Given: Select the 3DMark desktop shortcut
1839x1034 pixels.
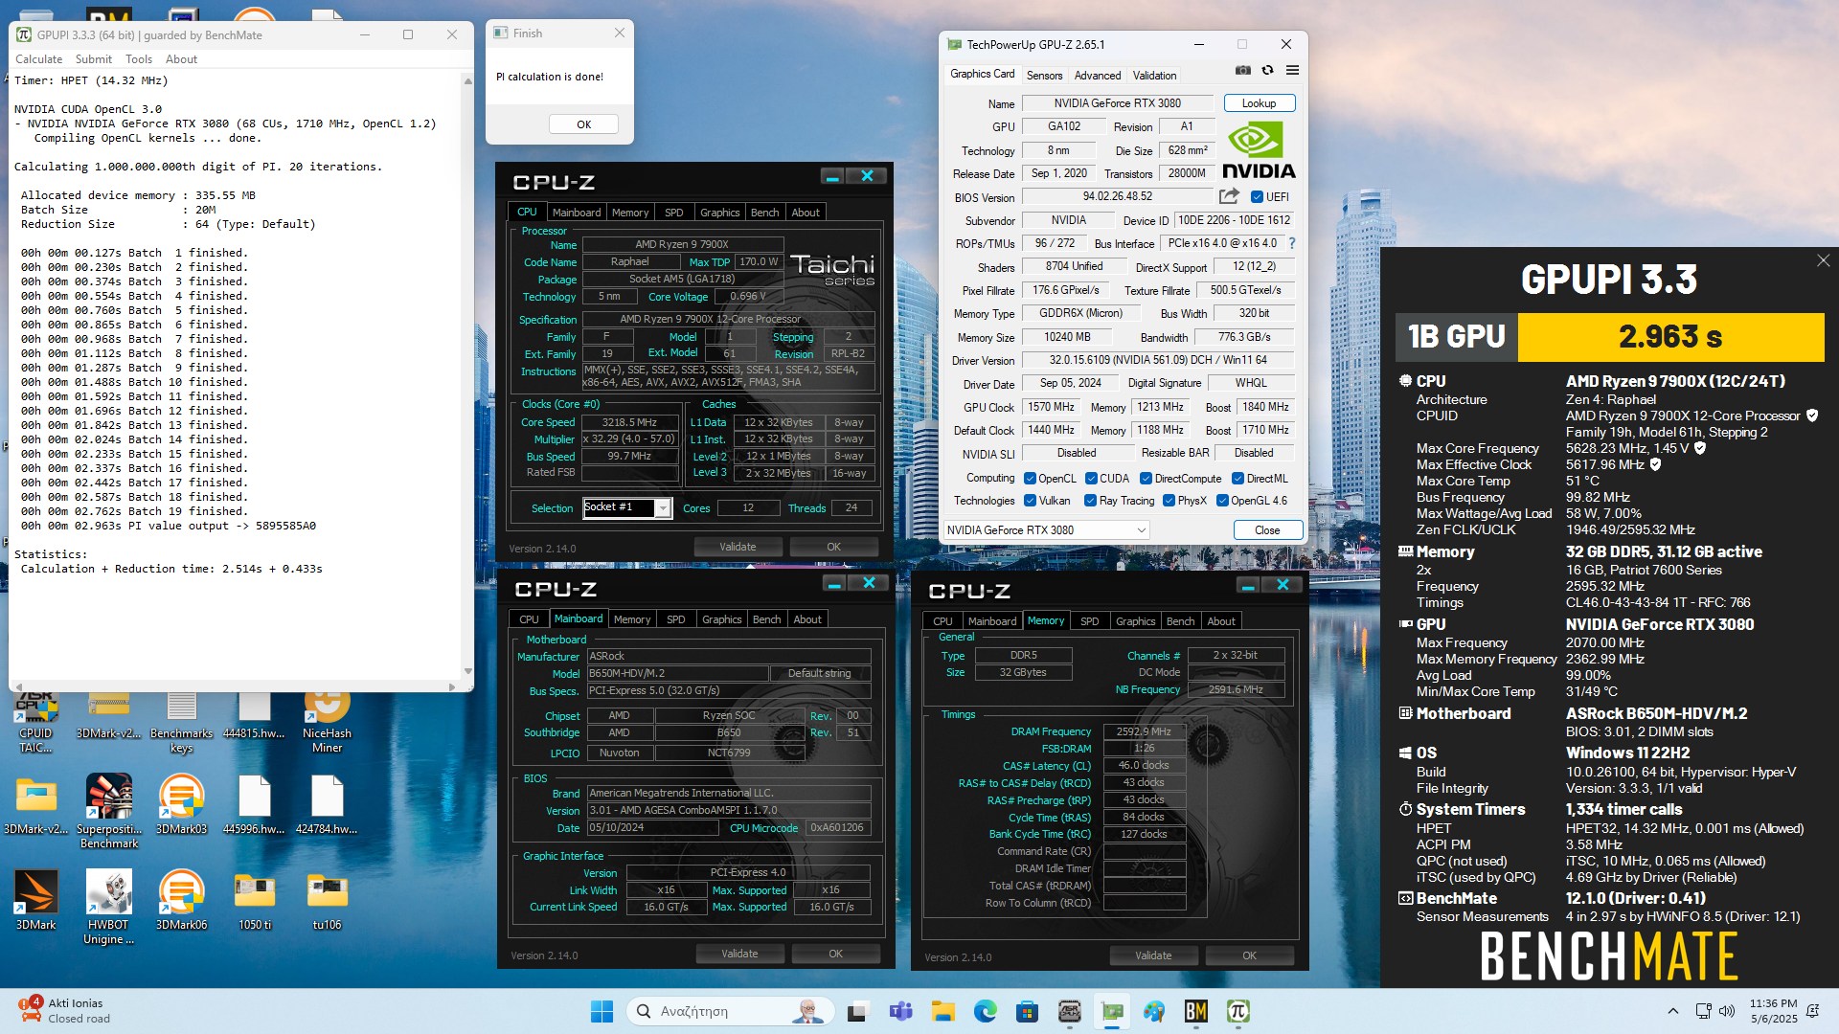Looking at the screenshot, I should pyautogui.click(x=35, y=901).
